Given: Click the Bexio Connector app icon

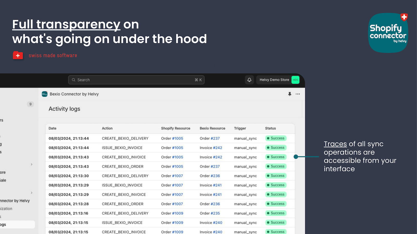Looking at the screenshot, I should (45, 94).
